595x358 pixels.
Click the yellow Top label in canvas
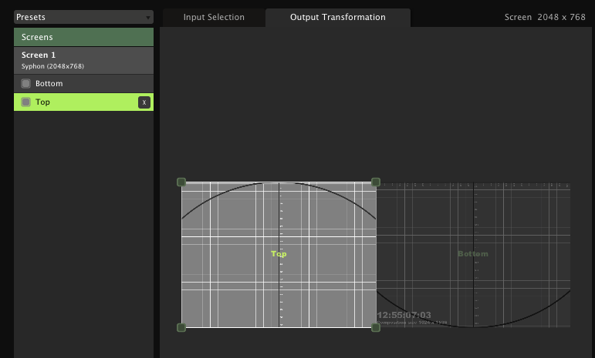coord(279,253)
